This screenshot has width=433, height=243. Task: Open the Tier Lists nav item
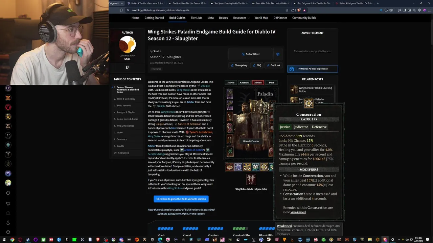196,18
